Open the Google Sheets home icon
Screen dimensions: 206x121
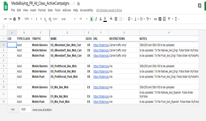[x=6, y=6]
